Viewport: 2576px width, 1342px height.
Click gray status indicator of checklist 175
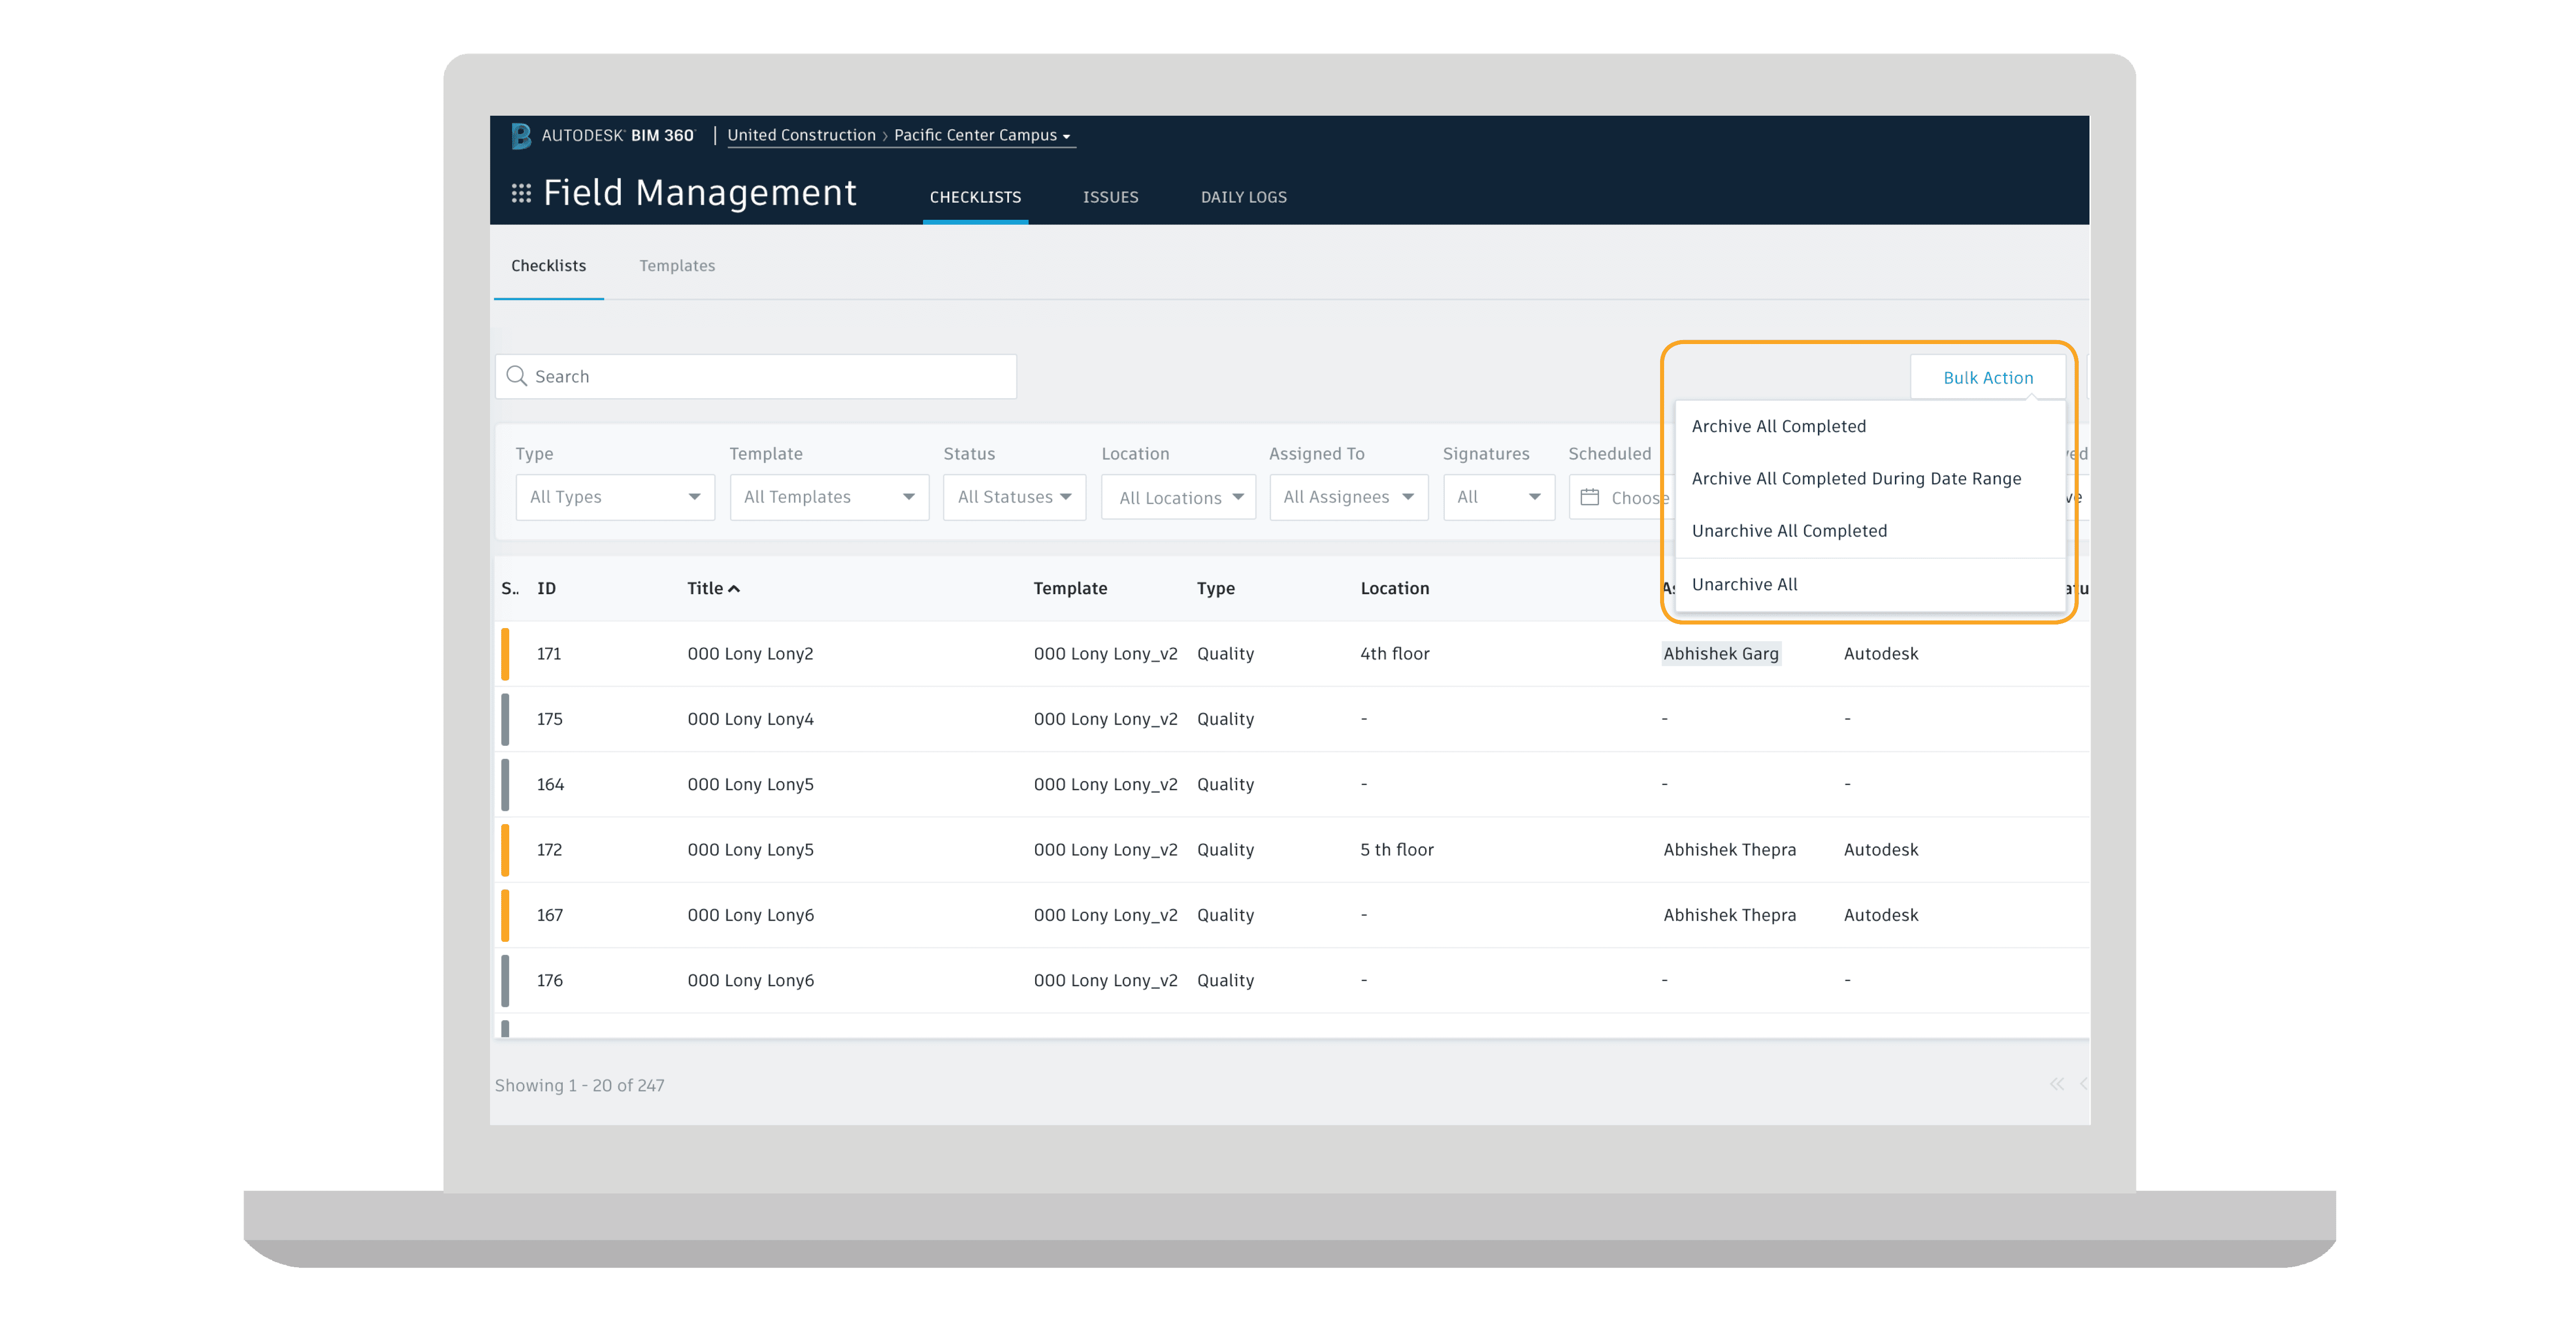505,719
